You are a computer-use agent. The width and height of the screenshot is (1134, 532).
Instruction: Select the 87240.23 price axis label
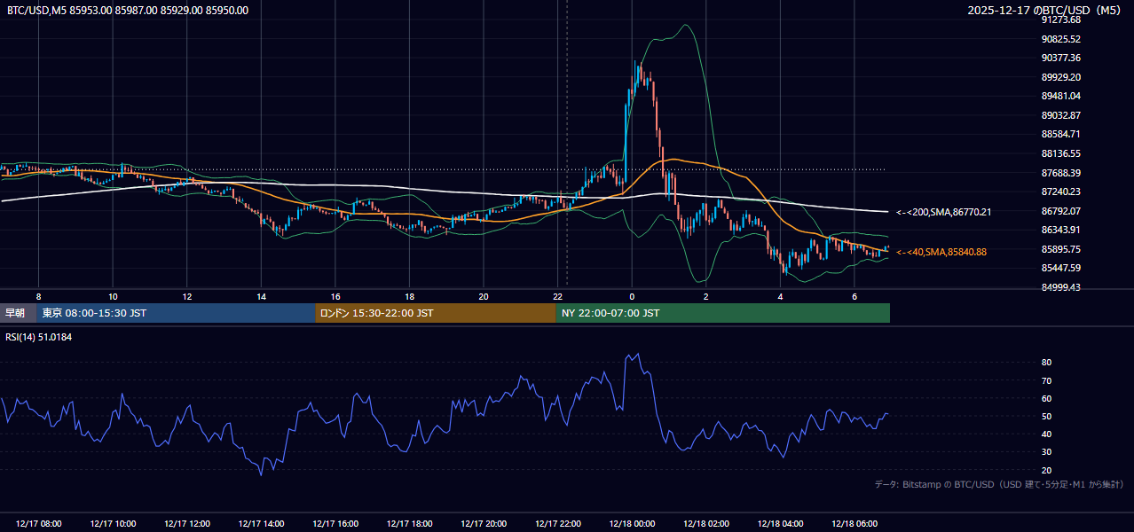pyautogui.click(x=1061, y=192)
